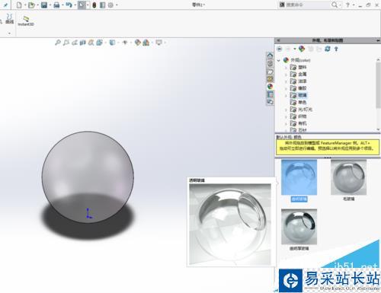Click tree scrollbar down arrow
This screenshot has height=293, width=381.
click(x=378, y=129)
